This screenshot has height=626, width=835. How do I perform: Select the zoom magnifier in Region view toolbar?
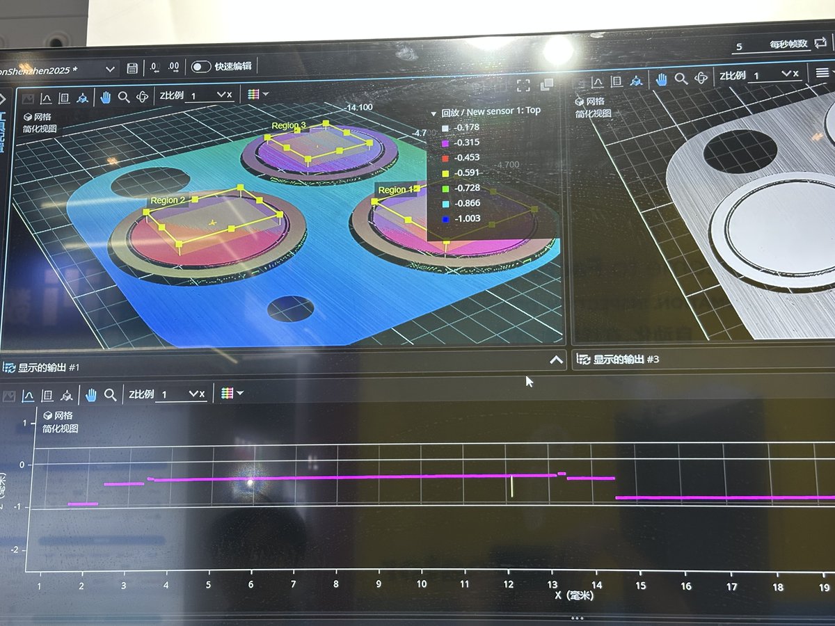click(124, 97)
